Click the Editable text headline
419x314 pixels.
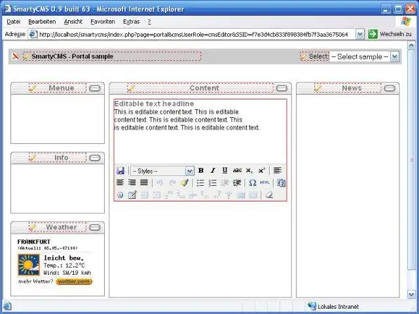tap(155, 103)
